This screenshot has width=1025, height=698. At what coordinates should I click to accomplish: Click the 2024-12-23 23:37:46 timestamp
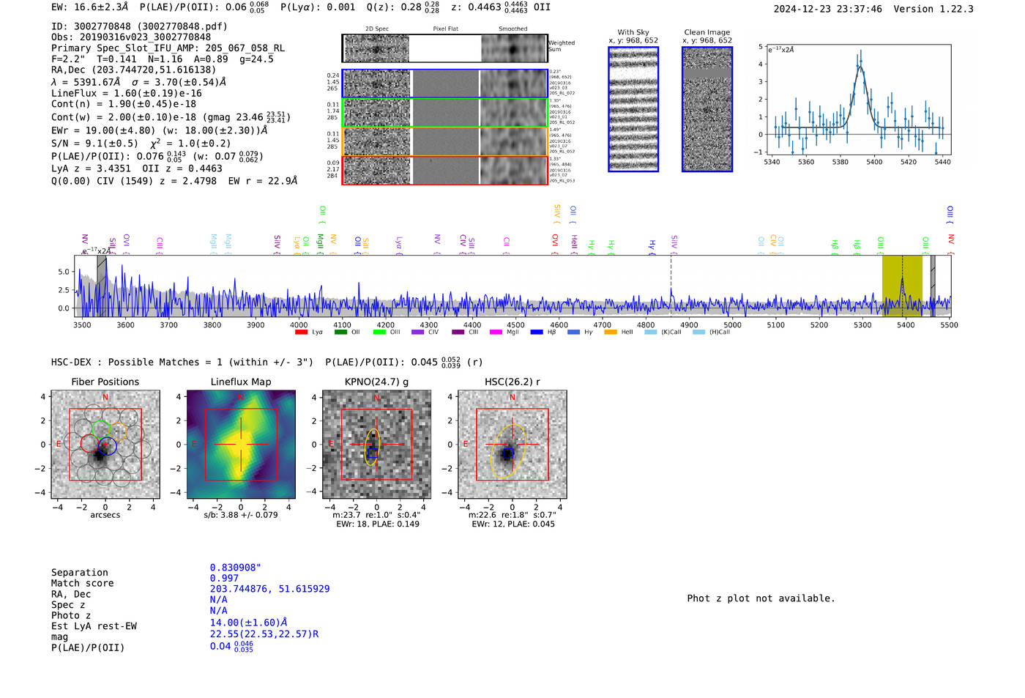click(x=827, y=9)
